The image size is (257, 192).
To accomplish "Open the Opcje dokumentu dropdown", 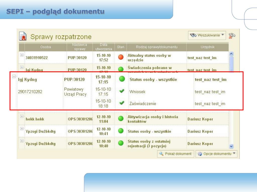I will [x=216, y=154].
